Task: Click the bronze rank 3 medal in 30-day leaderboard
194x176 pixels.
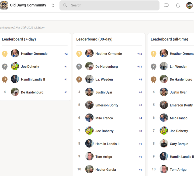Action: [x=79, y=79]
